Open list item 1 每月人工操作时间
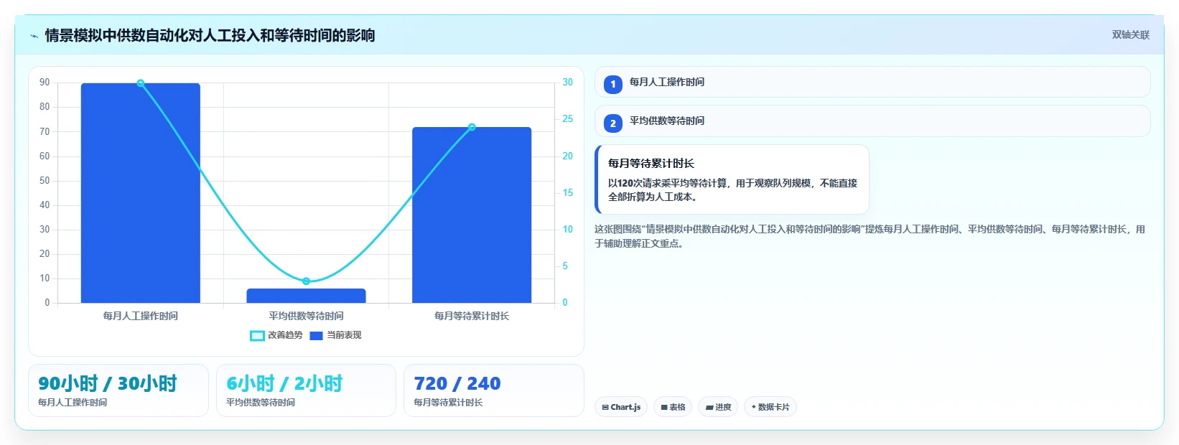 coord(872,82)
